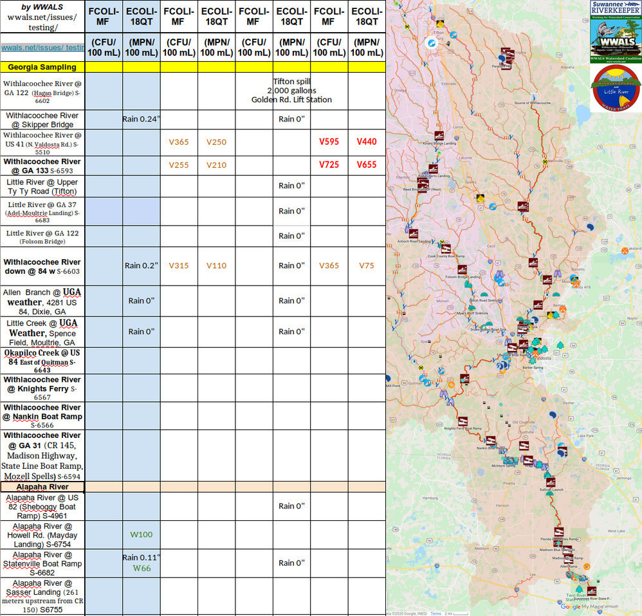Select the red V725 cell

pyautogui.click(x=329, y=165)
